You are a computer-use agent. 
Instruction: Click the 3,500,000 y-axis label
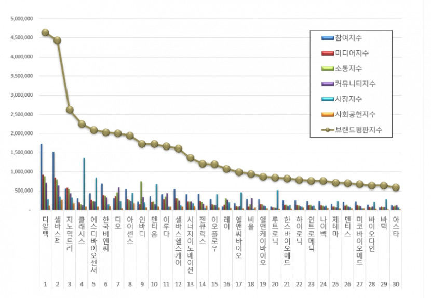[22, 76]
